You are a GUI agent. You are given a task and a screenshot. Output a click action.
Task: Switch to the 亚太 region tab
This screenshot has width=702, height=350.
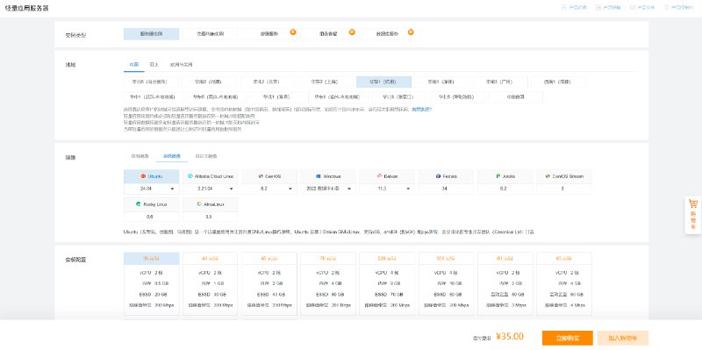[x=154, y=64]
